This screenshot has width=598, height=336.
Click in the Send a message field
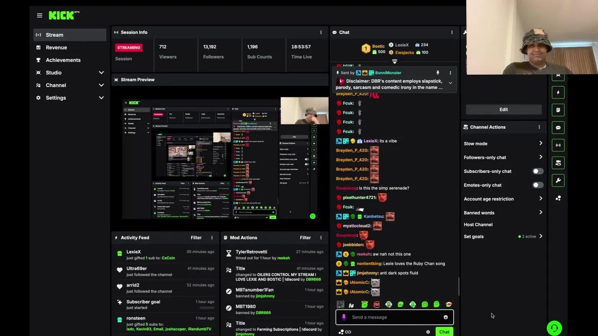pos(394,317)
